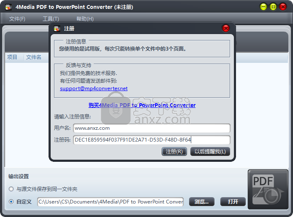Open the 文件(F) menu
Viewport: 293px width, 217px height.
tap(17, 19)
